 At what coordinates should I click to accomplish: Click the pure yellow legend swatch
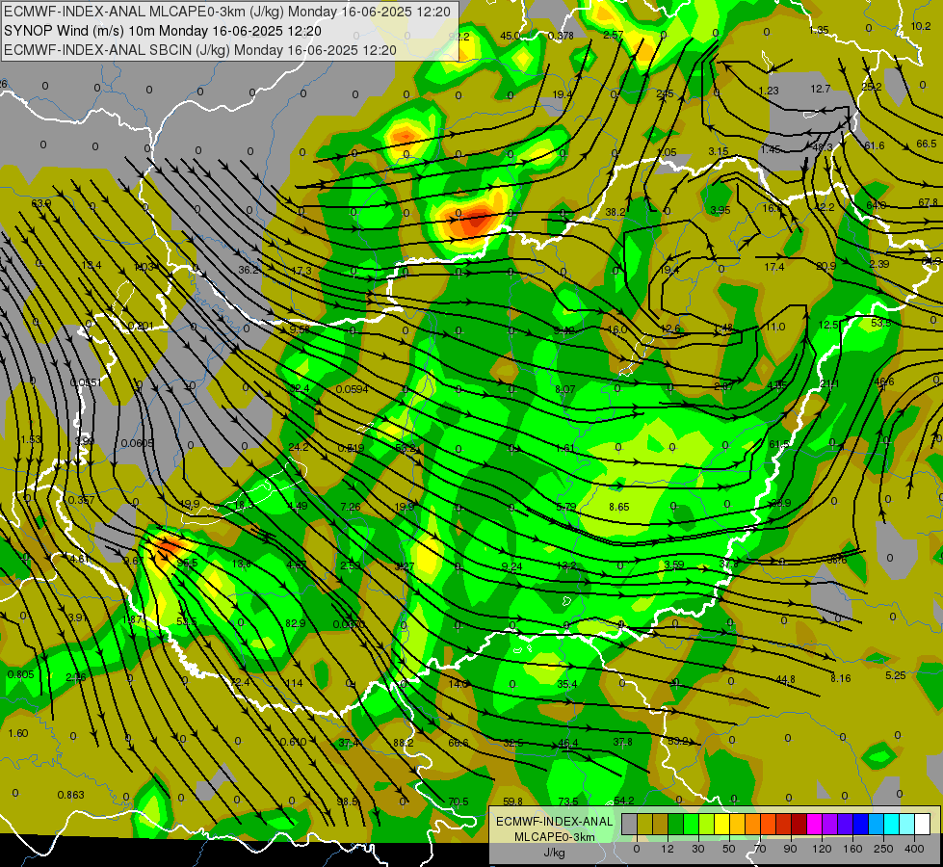pos(722,824)
